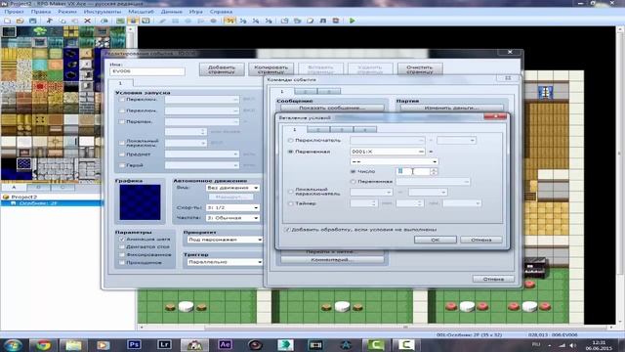Select the Число radio button

tap(353, 171)
